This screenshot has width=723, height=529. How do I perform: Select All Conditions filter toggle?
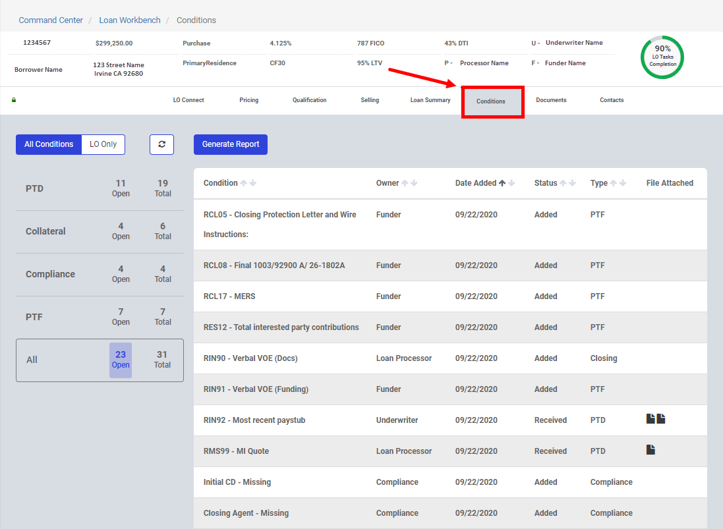(49, 144)
